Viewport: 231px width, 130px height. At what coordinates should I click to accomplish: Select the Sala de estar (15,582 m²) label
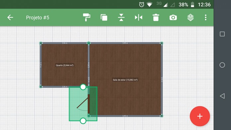click(125, 80)
